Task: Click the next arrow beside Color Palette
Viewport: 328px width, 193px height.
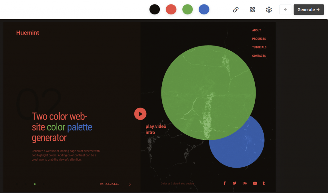Action: pyautogui.click(x=130, y=184)
